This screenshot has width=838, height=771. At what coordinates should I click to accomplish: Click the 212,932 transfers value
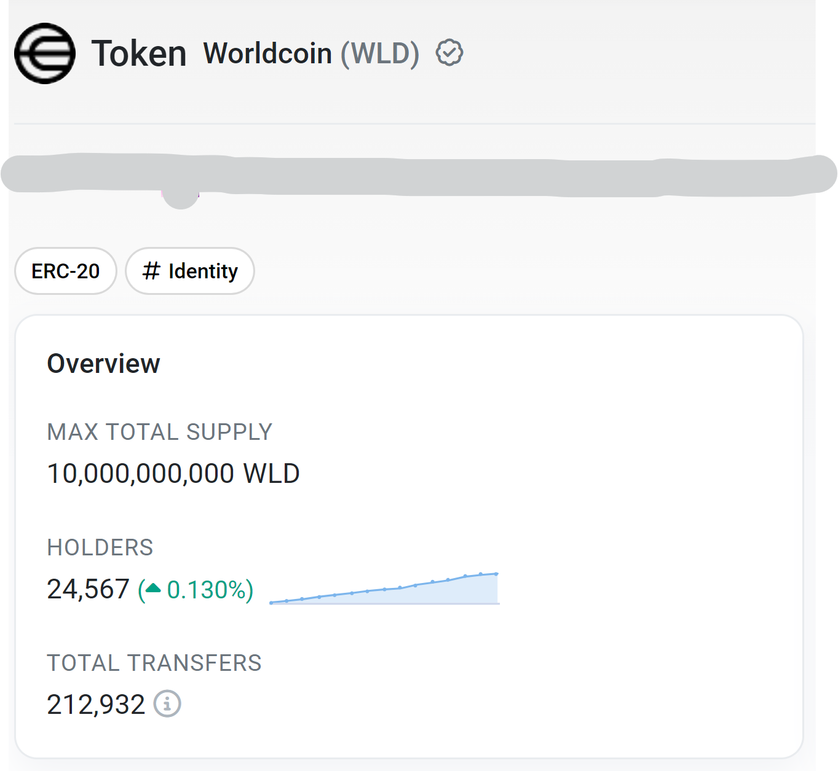[96, 705]
